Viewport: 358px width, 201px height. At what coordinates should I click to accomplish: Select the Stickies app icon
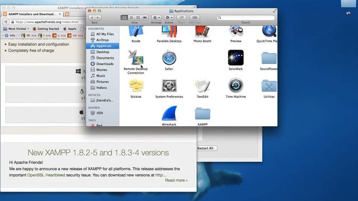[135, 85]
